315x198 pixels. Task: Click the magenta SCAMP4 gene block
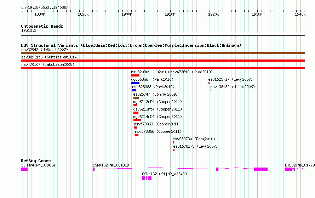(24, 169)
